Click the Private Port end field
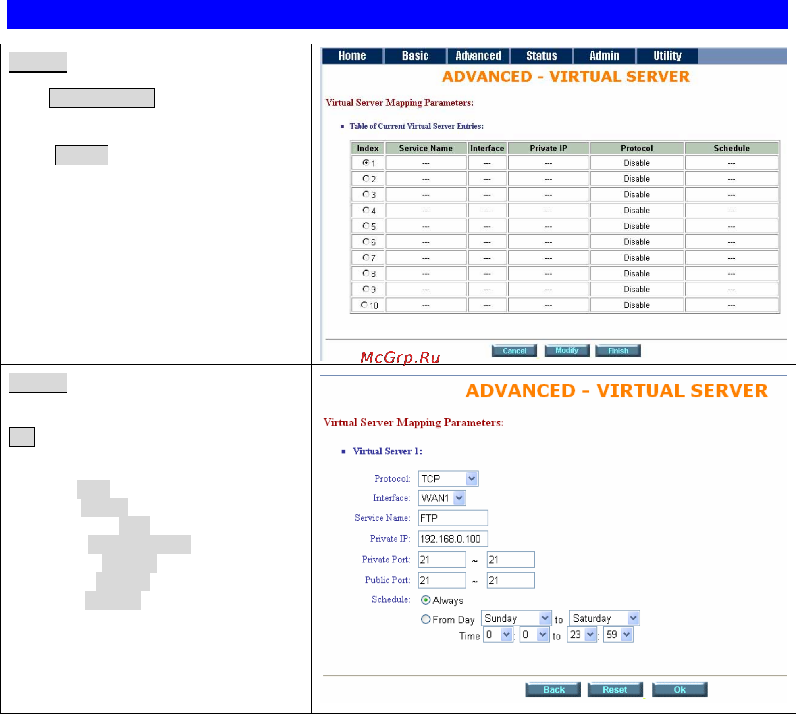Image resolution: width=796 pixels, height=714 pixels. (x=511, y=560)
